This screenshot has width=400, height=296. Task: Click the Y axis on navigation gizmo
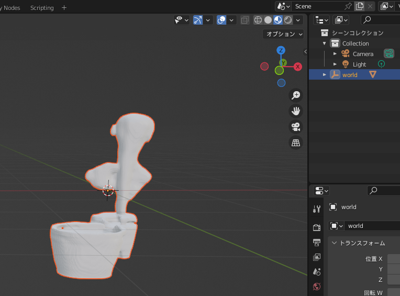[283, 62]
